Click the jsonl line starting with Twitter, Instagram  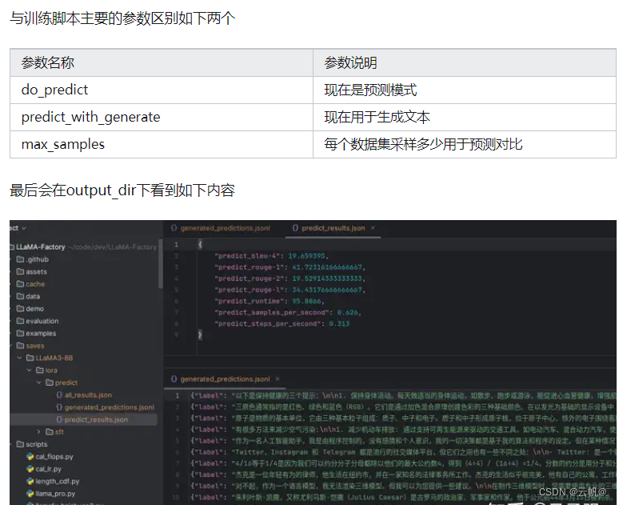pyautogui.click(x=403, y=452)
